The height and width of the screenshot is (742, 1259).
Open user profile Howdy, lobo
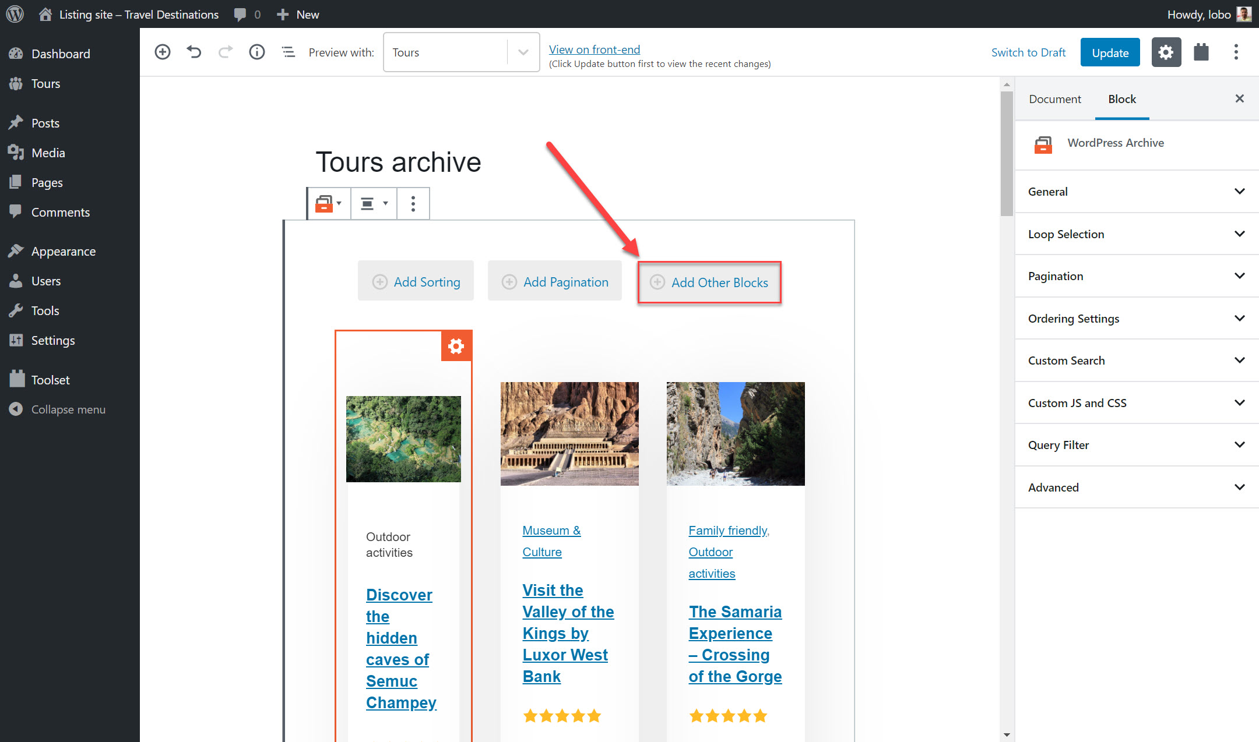tap(1209, 15)
